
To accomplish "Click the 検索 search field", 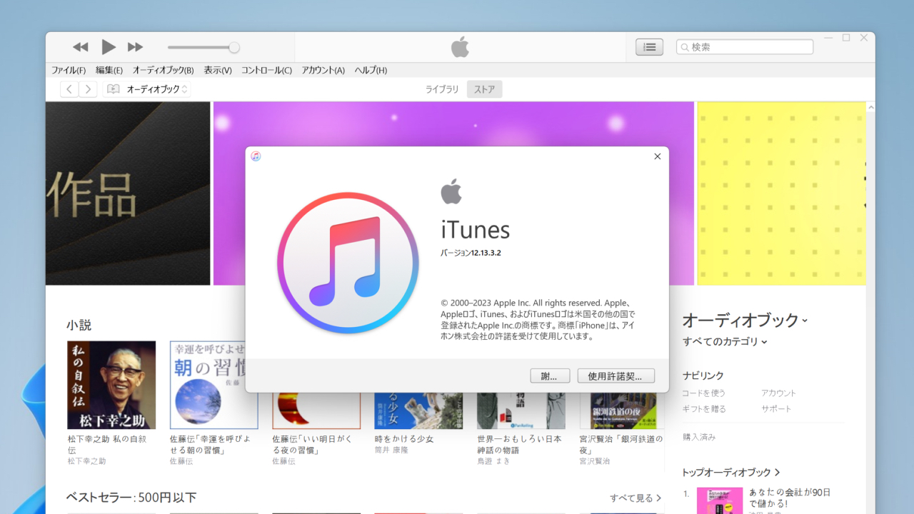I will pyautogui.click(x=745, y=47).
